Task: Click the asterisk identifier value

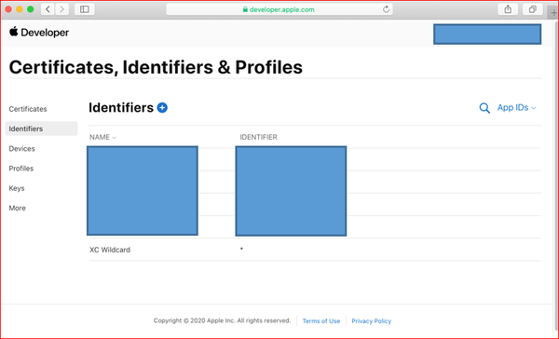Action: click(241, 249)
